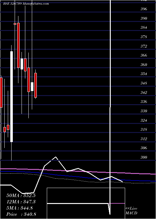
Task: Select the last red candlestick closing near 340
Action: pyautogui.click(x=36, y=85)
